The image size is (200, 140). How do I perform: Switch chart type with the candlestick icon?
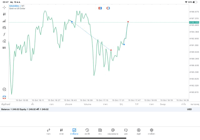4,14
